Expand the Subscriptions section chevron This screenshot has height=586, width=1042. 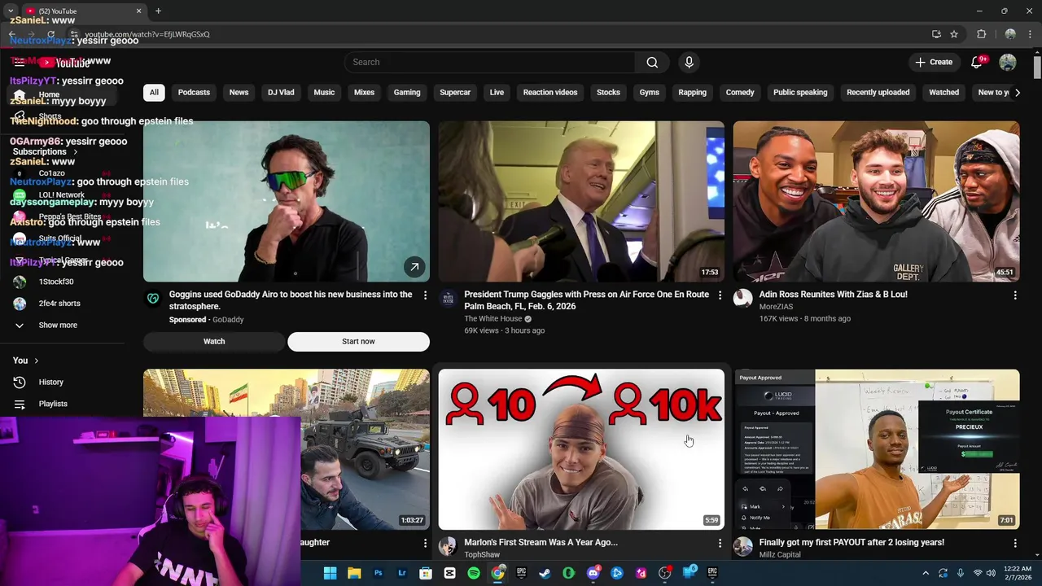tap(76, 151)
